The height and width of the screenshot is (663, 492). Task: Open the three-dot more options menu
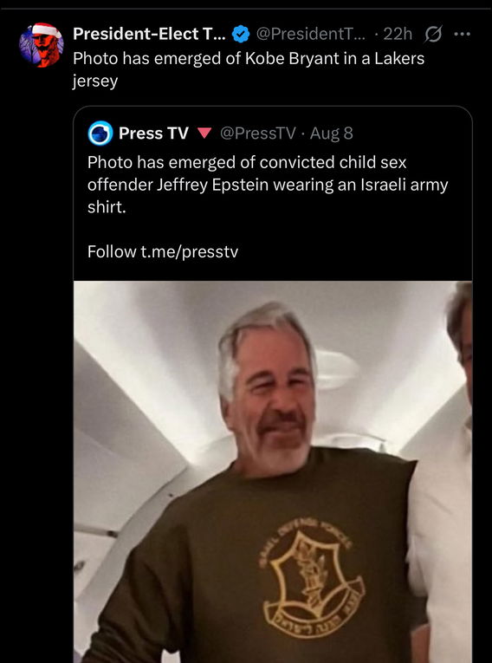pos(463,34)
